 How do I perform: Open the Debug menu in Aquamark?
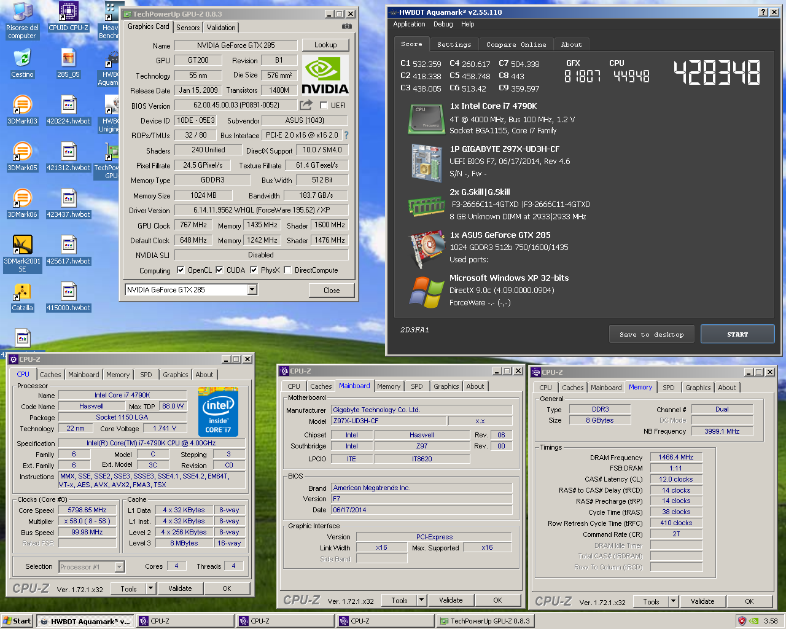pos(443,24)
